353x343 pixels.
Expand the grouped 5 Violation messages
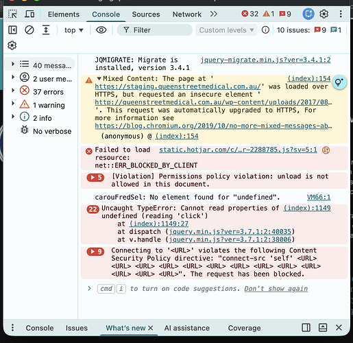[x=95, y=177]
